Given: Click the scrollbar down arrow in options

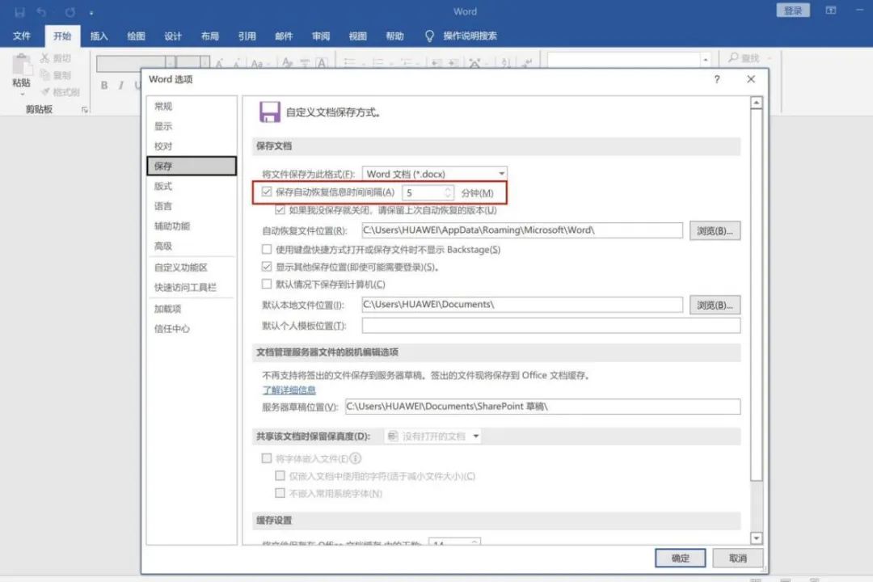Looking at the screenshot, I should tap(756, 538).
